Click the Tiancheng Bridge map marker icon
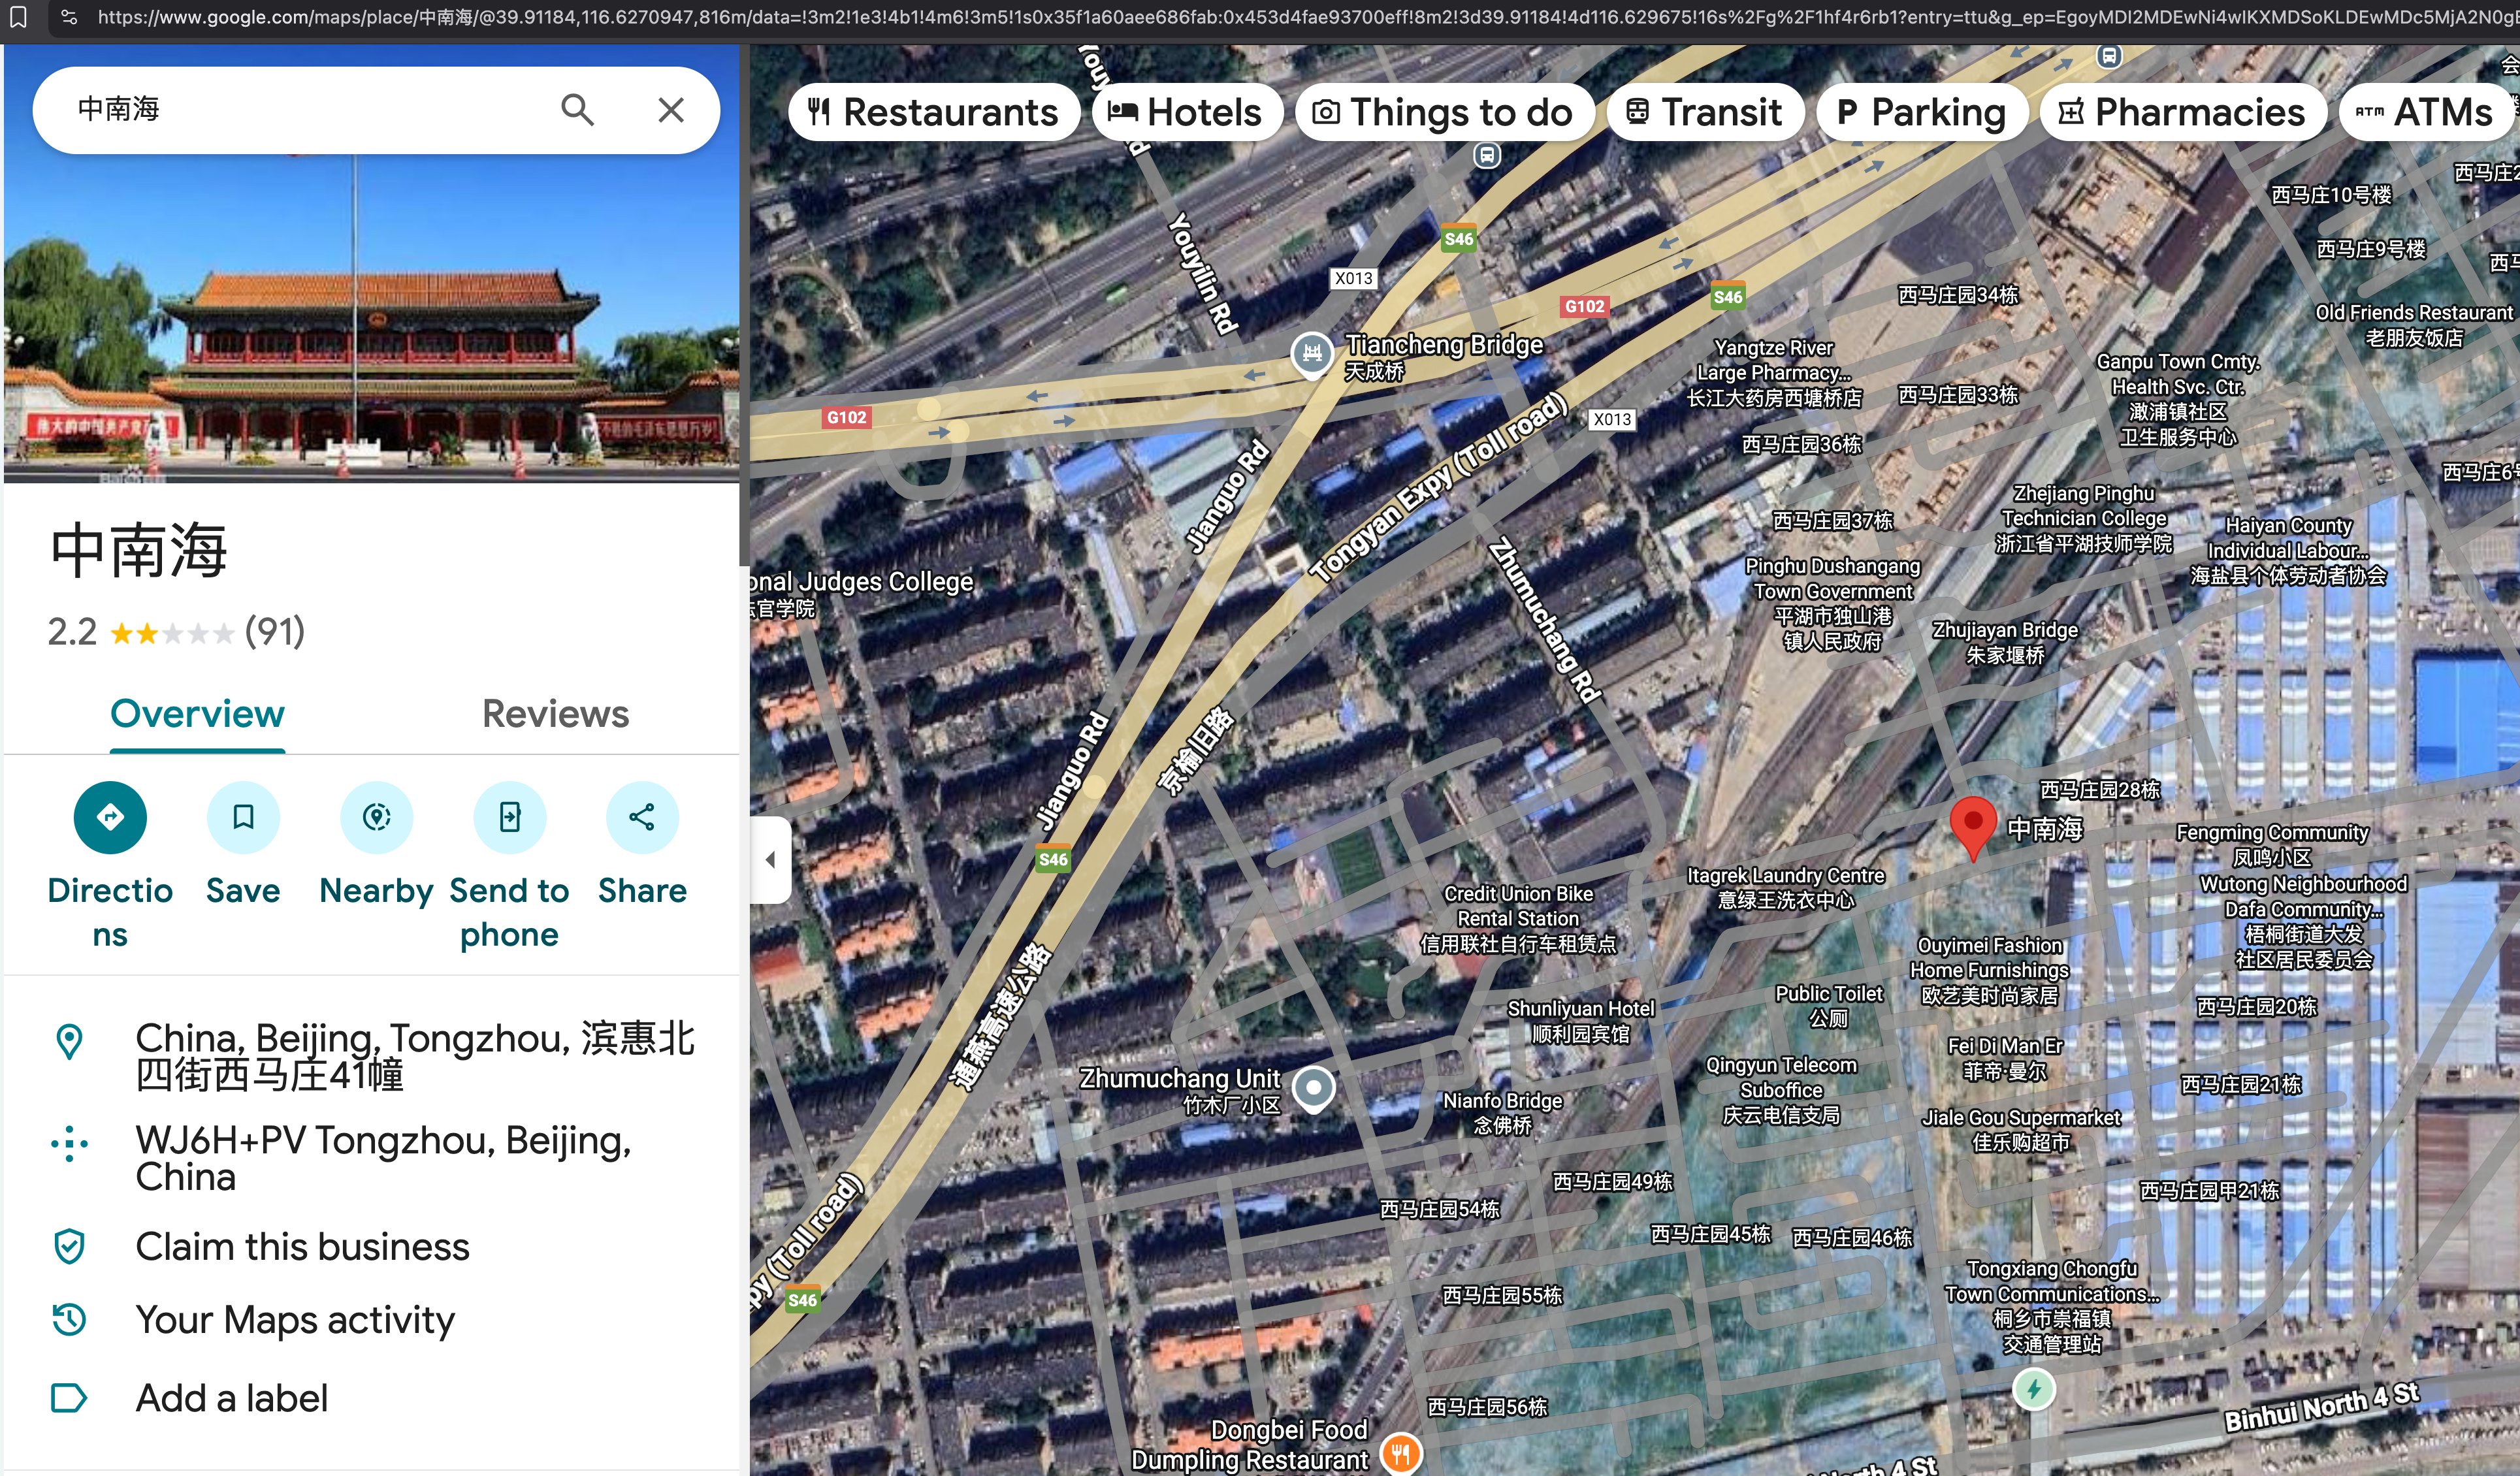 pos(1312,353)
